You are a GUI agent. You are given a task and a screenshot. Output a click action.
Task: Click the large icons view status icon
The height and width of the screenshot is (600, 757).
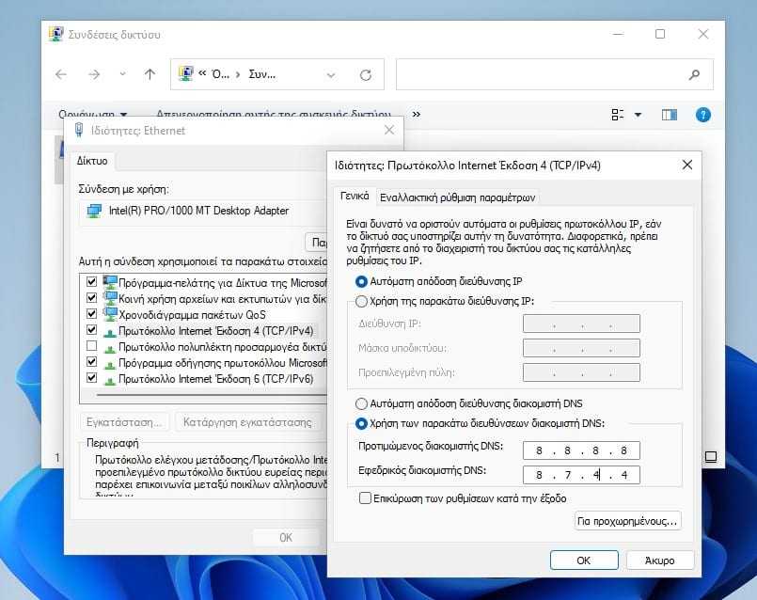[711, 457]
